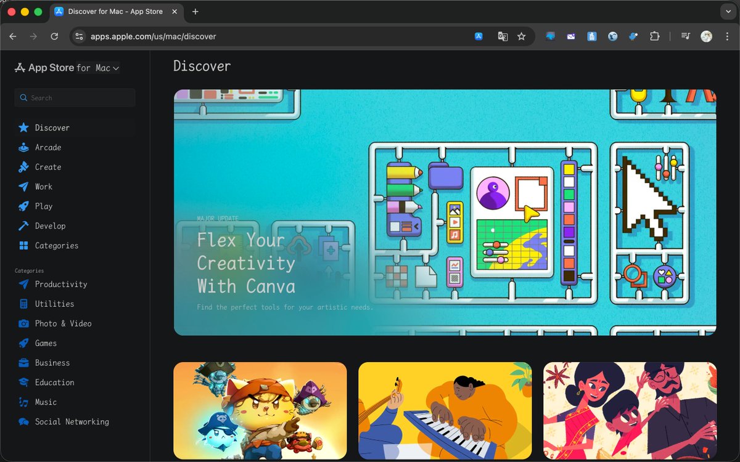Viewport: 740px width, 462px height.
Task: Select the Games rocket icon
Action: (23, 343)
